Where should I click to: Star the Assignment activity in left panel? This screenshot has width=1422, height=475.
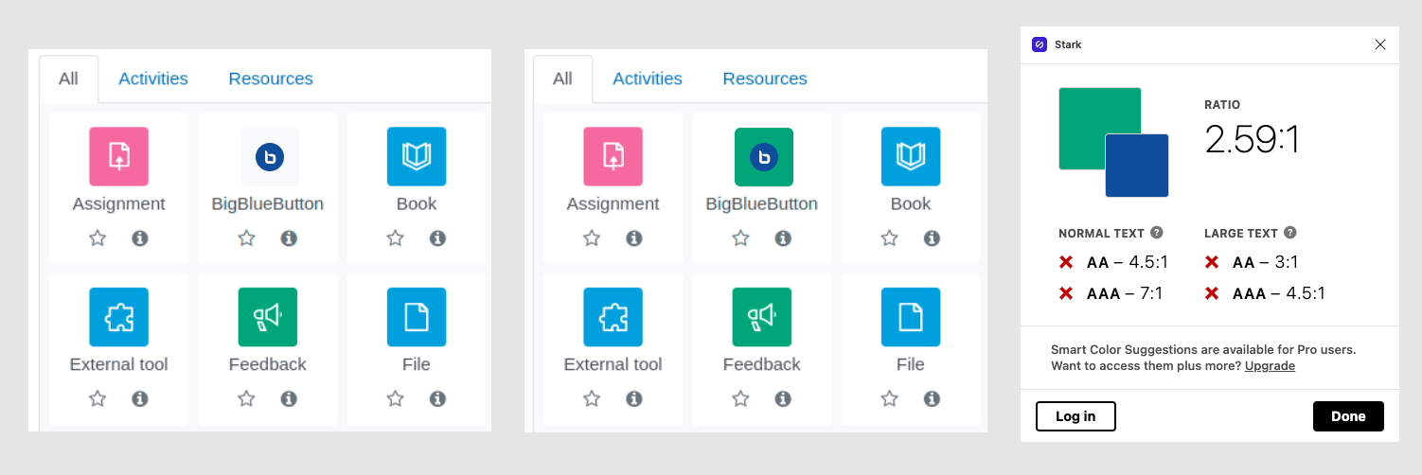pyautogui.click(x=98, y=238)
